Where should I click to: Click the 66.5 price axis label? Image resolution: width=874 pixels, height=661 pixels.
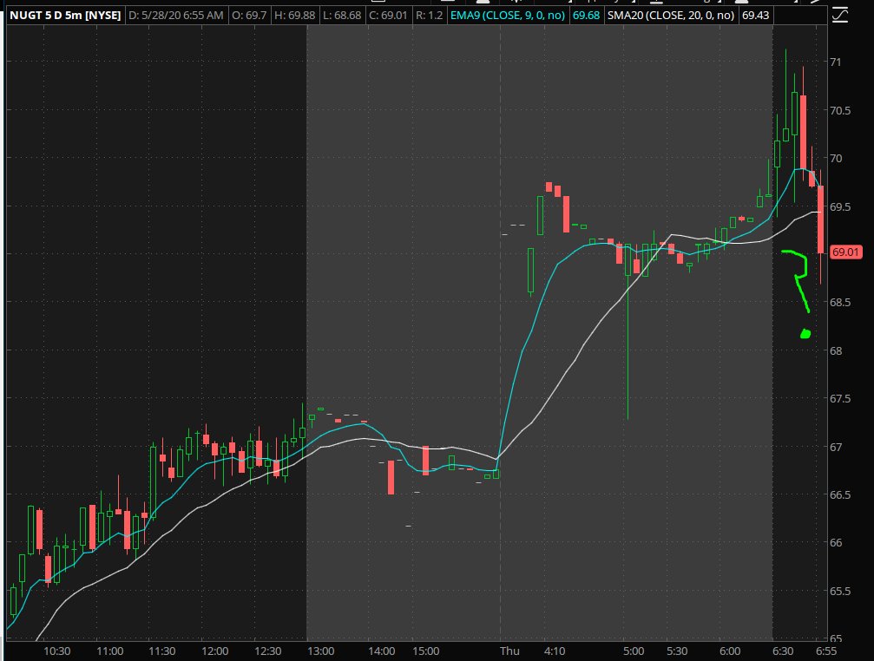[840, 494]
